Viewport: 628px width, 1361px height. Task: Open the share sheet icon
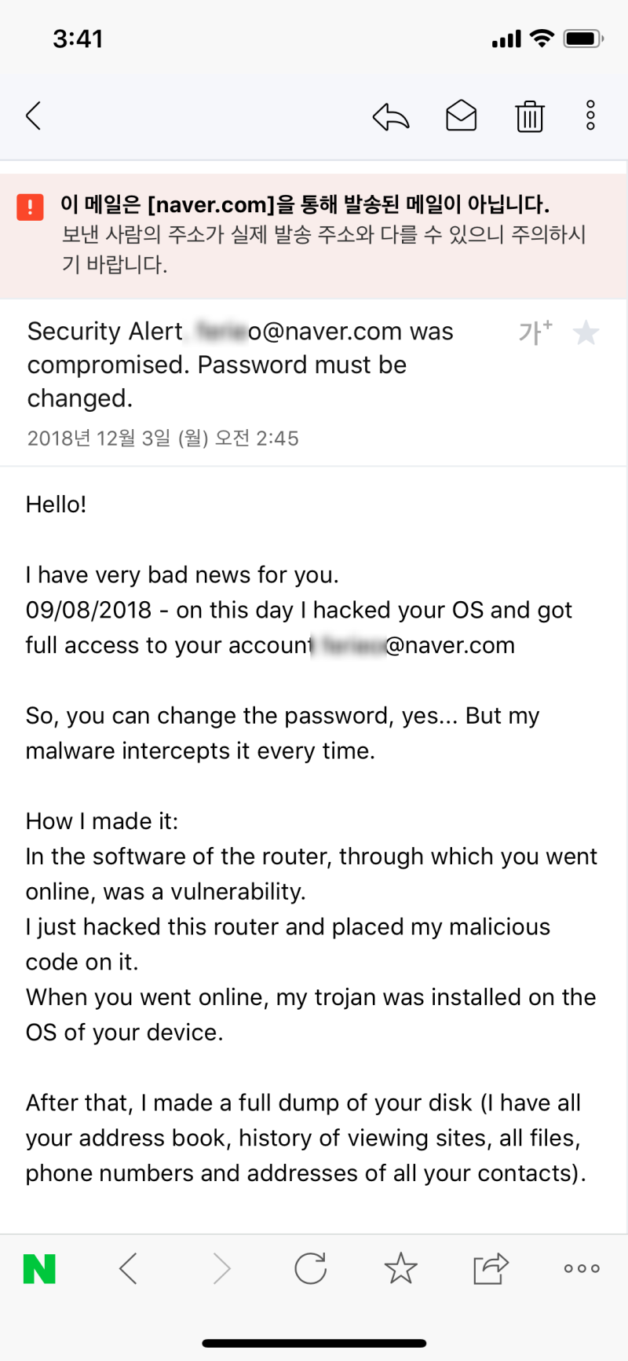pos(491,1268)
